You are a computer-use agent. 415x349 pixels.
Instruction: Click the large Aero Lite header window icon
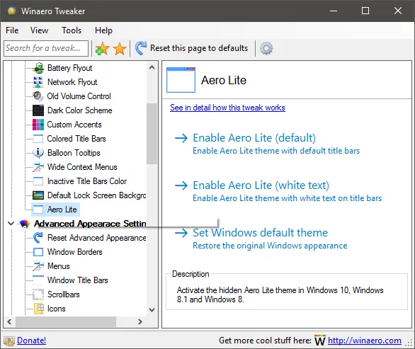tap(181, 80)
